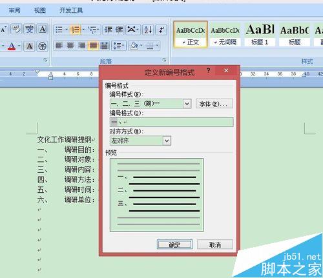Expand the Line Spacing dropdown arrow
Image resolution: width=323 pixels, height=278 pixels.
click(123, 46)
